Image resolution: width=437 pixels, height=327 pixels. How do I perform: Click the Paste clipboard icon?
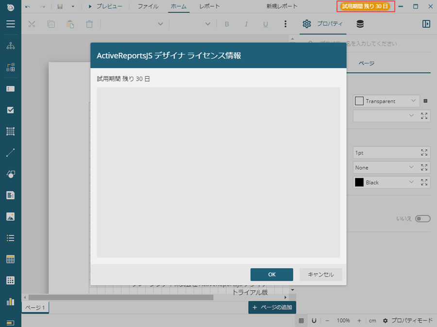(x=70, y=24)
